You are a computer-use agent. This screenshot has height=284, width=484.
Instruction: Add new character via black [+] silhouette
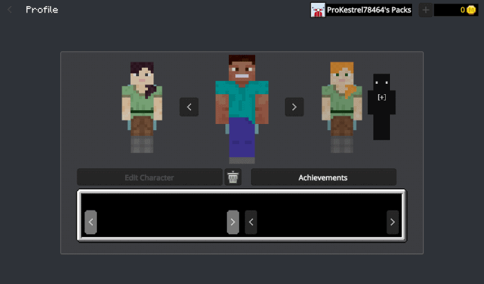[382, 107]
